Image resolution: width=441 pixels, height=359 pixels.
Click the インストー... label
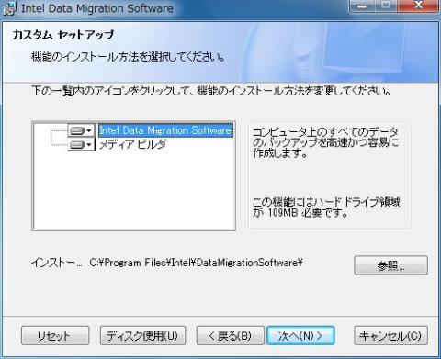[x=57, y=263]
